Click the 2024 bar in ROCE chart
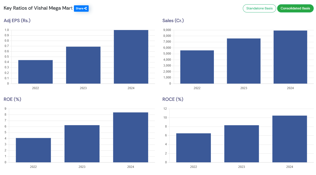 click(x=290, y=139)
